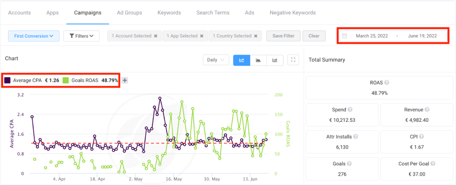Click the Goals ROAS legend label
The width and height of the screenshot is (456, 185).
click(84, 80)
